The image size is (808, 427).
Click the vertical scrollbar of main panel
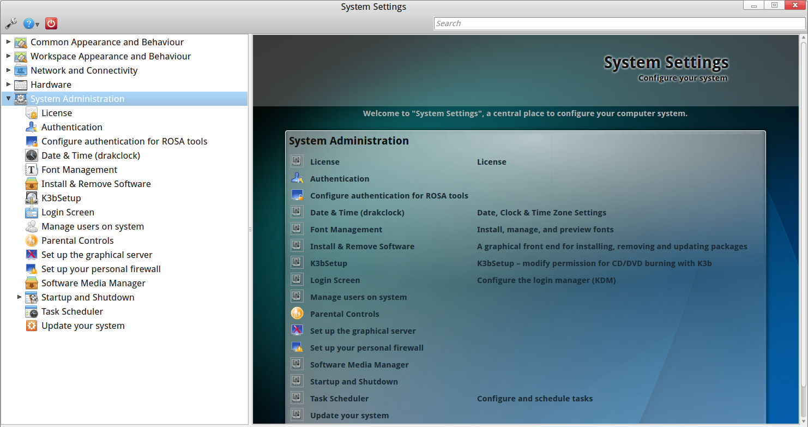(x=803, y=218)
